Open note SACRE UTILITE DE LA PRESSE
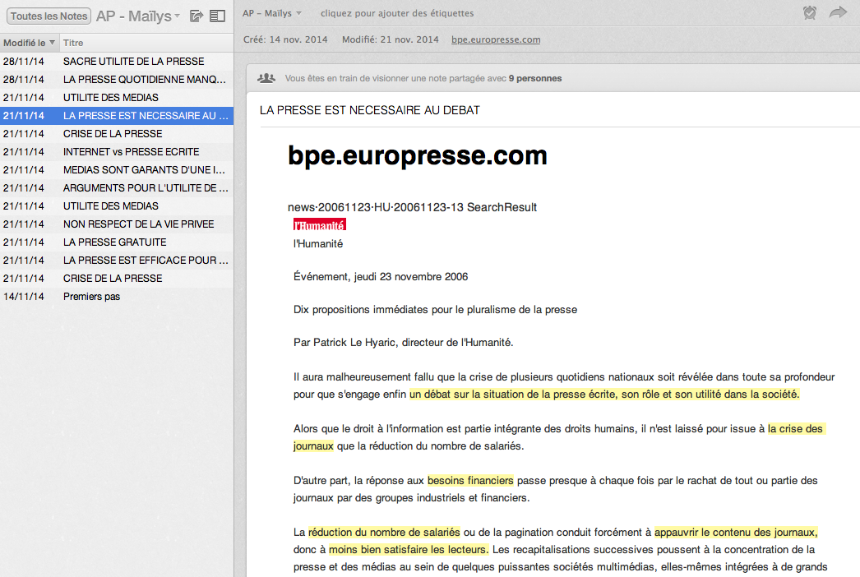The width and height of the screenshot is (860, 577). 117,62
